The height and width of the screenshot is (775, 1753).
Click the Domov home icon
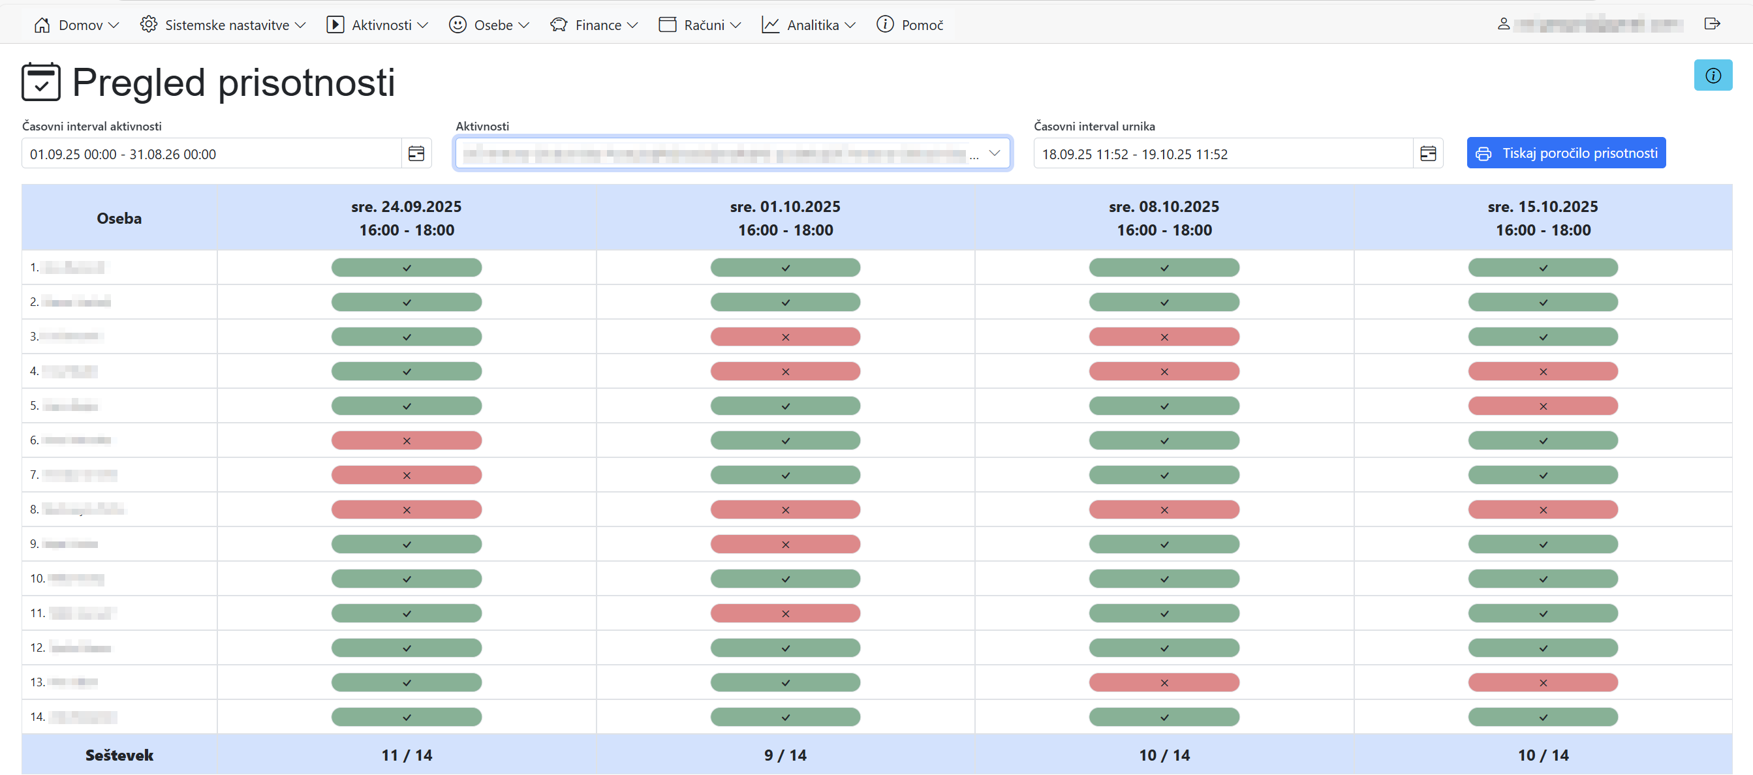tap(42, 25)
